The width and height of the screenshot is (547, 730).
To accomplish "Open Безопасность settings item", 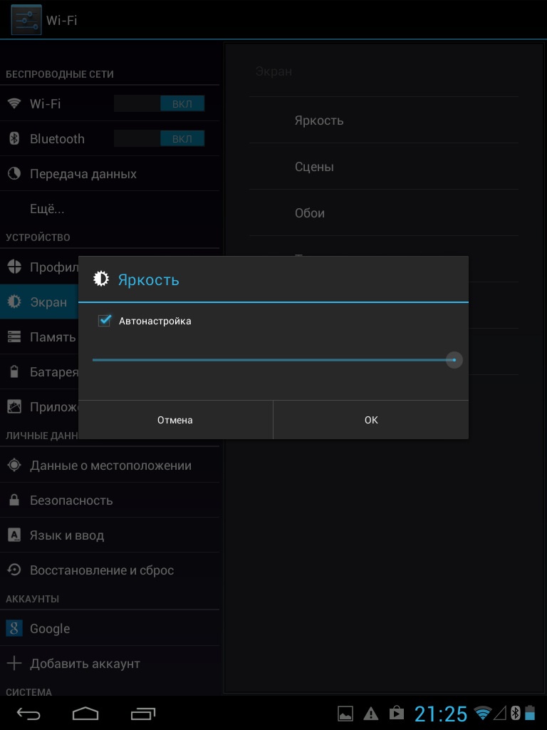I will coord(71,500).
